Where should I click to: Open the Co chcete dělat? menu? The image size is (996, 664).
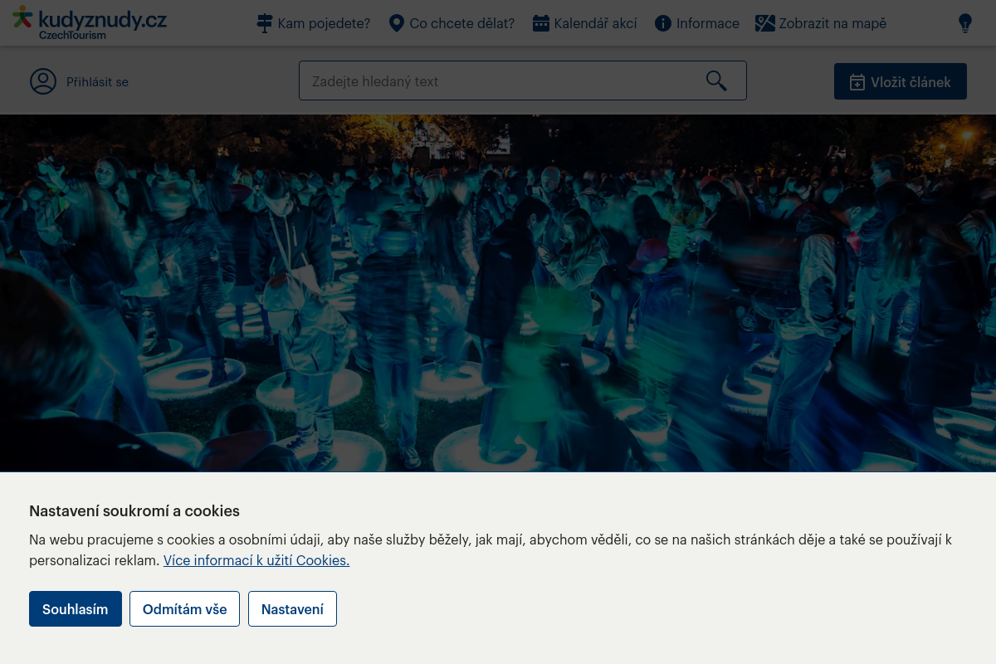click(x=461, y=23)
